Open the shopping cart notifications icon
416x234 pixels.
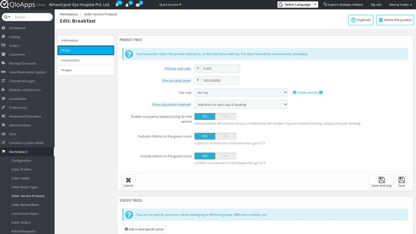pos(117,5)
